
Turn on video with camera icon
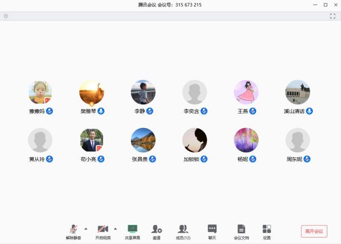tap(103, 229)
